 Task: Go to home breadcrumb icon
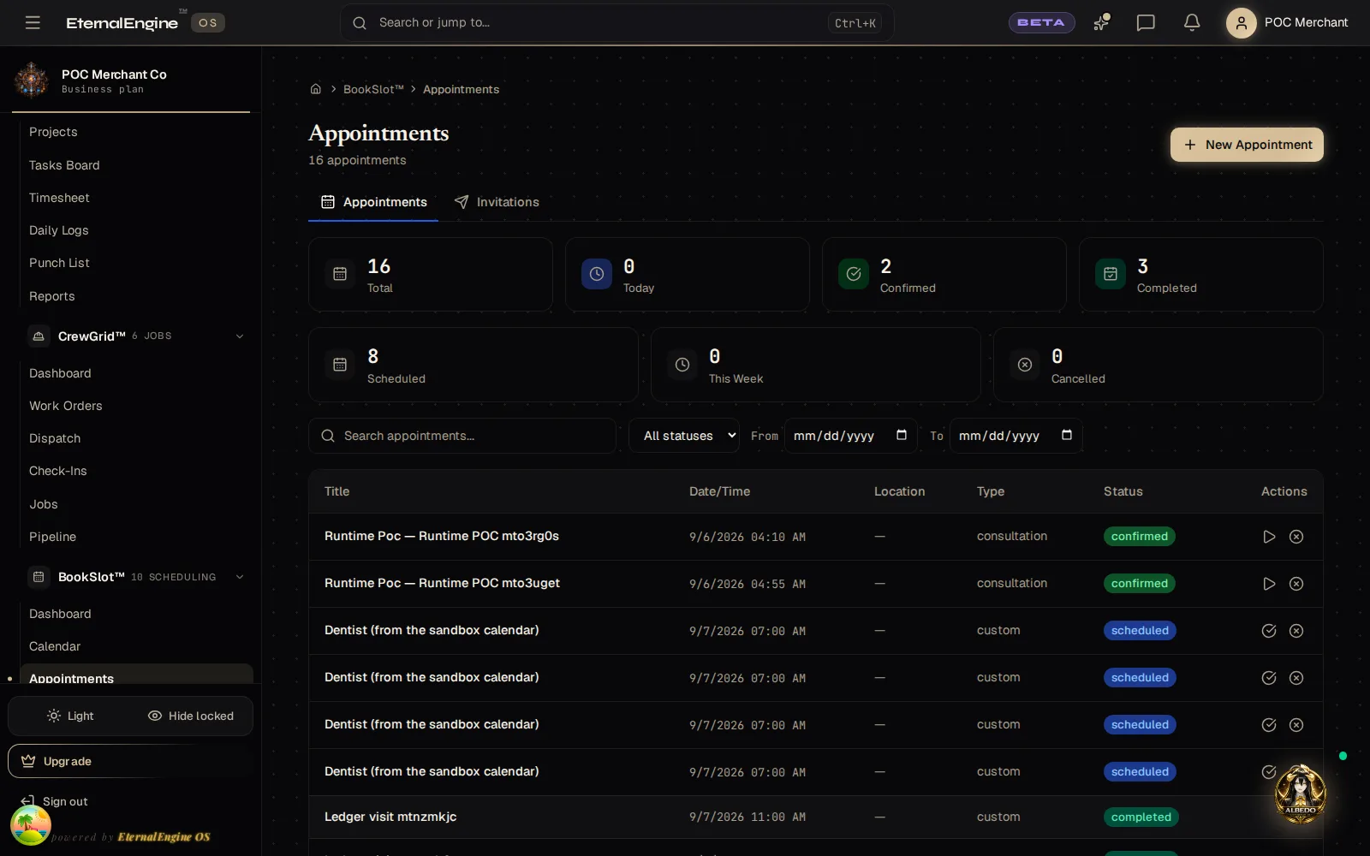click(x=316, y=89)
